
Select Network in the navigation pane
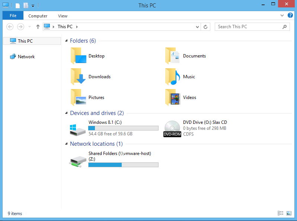(26, 57)
